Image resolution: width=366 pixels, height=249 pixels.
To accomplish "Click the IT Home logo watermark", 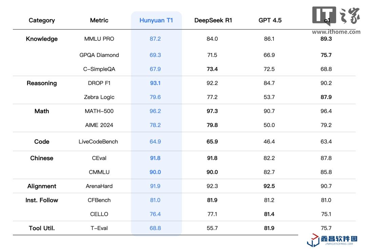I will (336, 16).
